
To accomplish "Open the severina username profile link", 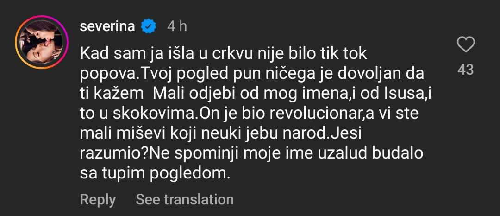I will tap(107, 26).
